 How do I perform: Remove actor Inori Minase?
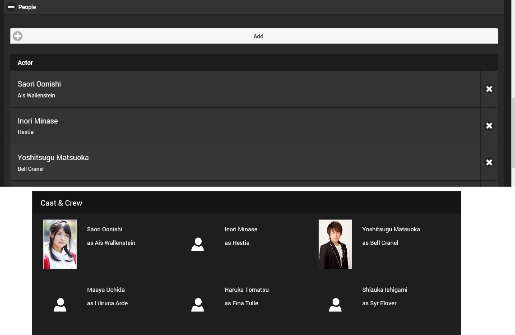[x=489, y=126]
